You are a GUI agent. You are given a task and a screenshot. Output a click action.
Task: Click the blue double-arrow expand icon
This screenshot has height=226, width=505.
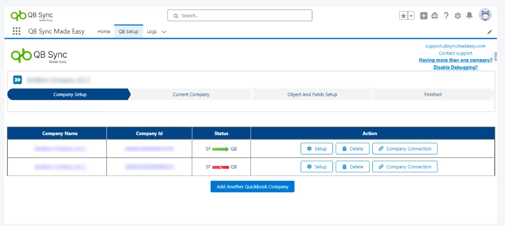point(17,80)
